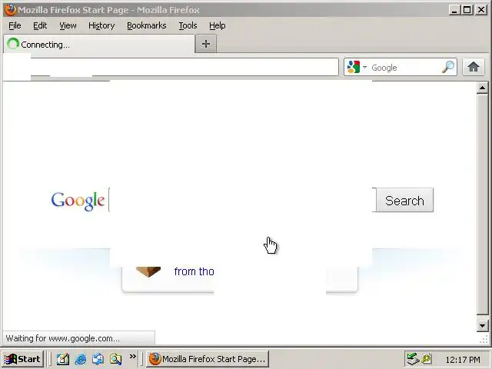Open the Bookmarks menu
Screen dimensions: 492x369
coord(147,25)
